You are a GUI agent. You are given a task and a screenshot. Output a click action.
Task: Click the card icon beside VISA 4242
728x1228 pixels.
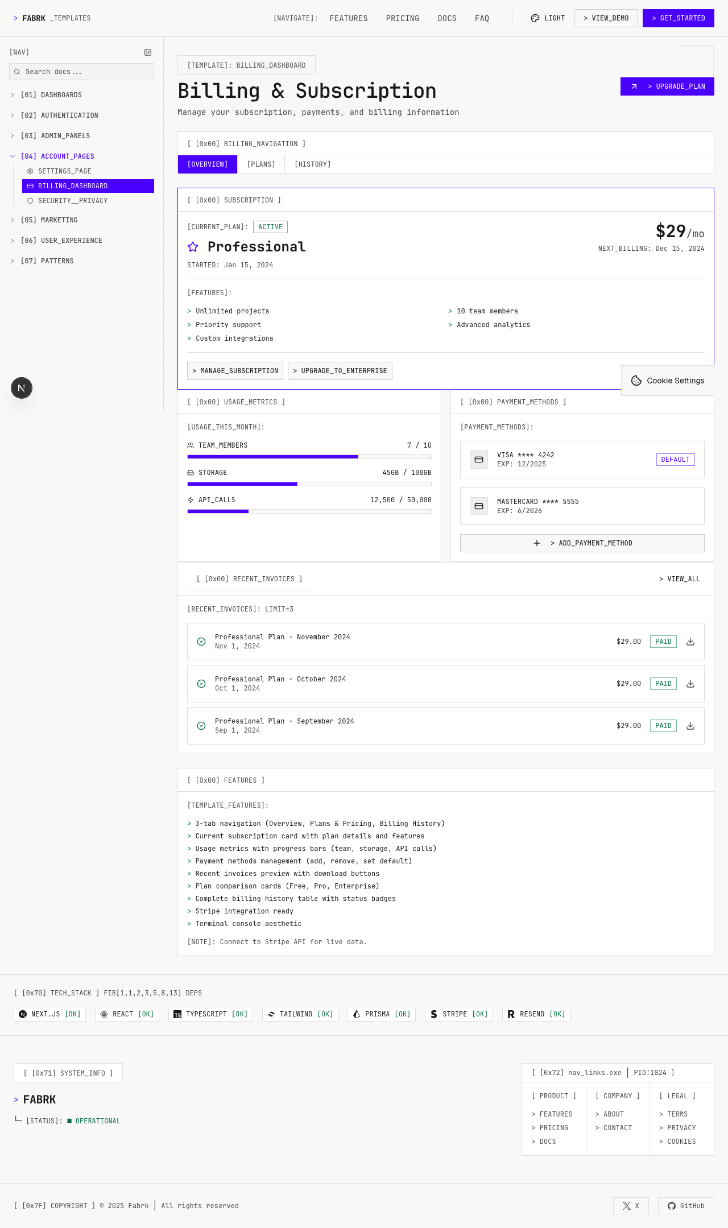[x=479, y=460]
